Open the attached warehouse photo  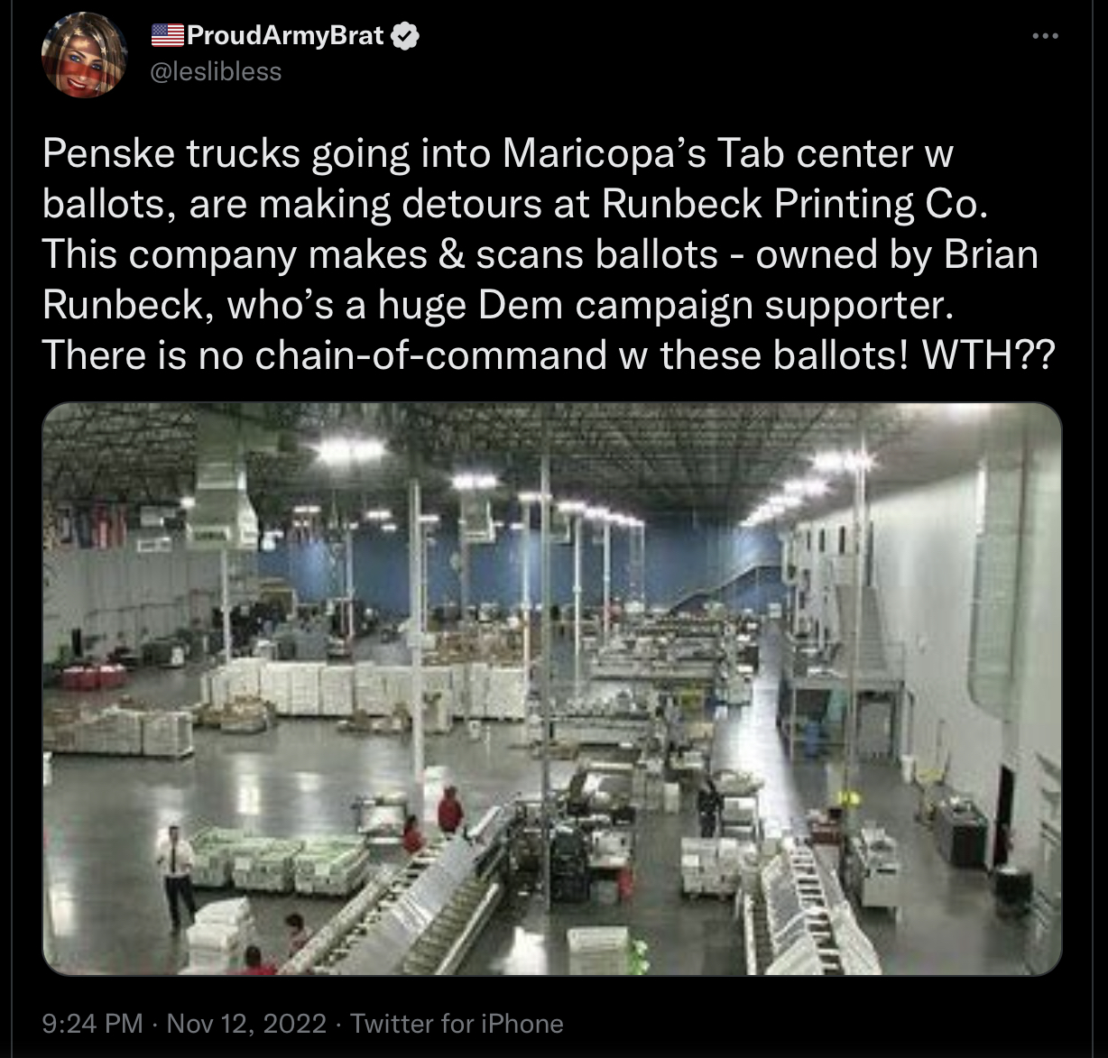coord(552,689)
